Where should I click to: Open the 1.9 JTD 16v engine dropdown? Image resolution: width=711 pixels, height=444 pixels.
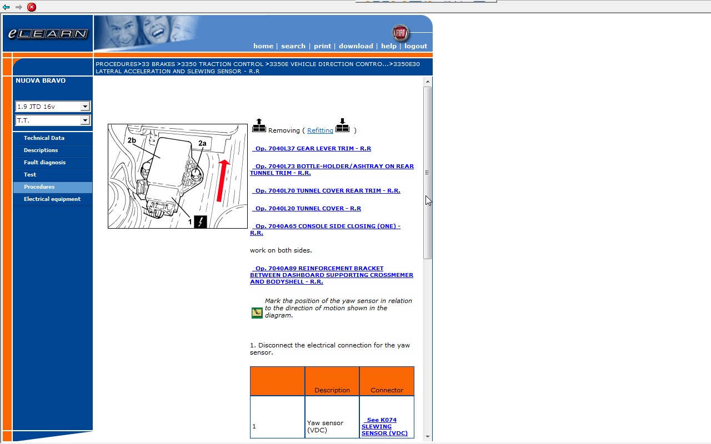coord(84,107)
